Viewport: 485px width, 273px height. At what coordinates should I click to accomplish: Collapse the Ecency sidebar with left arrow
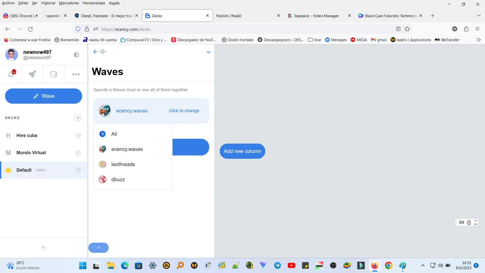pos(44,248)
